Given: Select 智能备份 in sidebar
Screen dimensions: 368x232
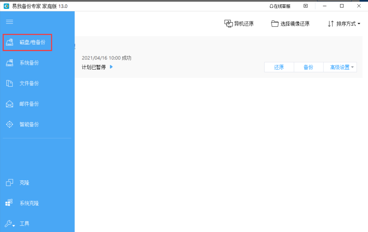Looking at the screenshot, I should click(x=29, y=124).
